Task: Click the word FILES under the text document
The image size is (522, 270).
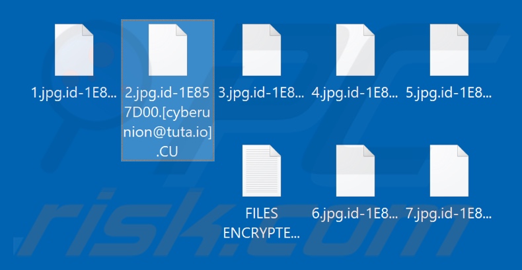Action: [x=262, y=214]
